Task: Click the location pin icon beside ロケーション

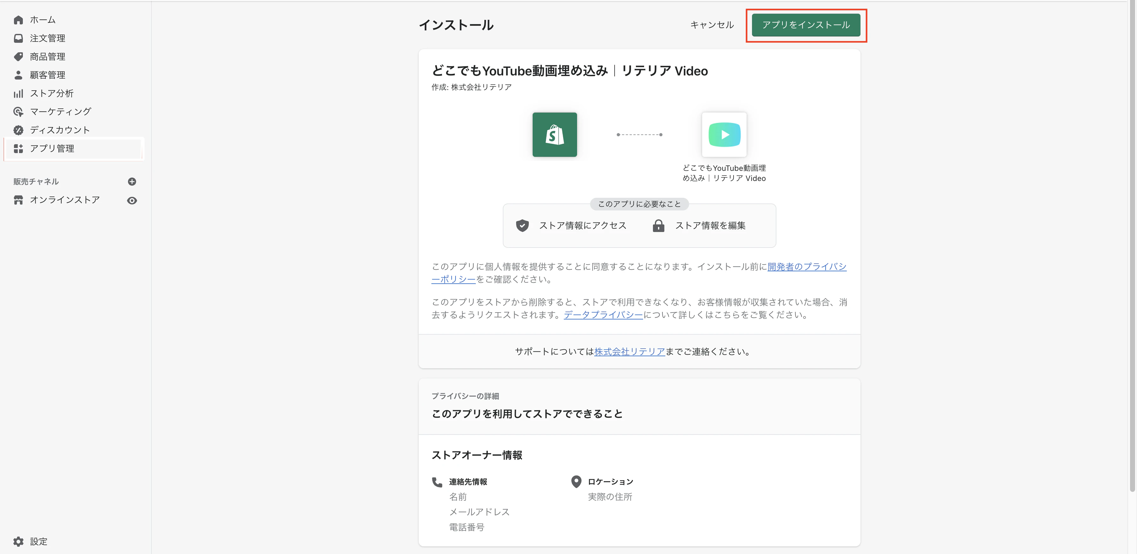Action: pos(576,481)
